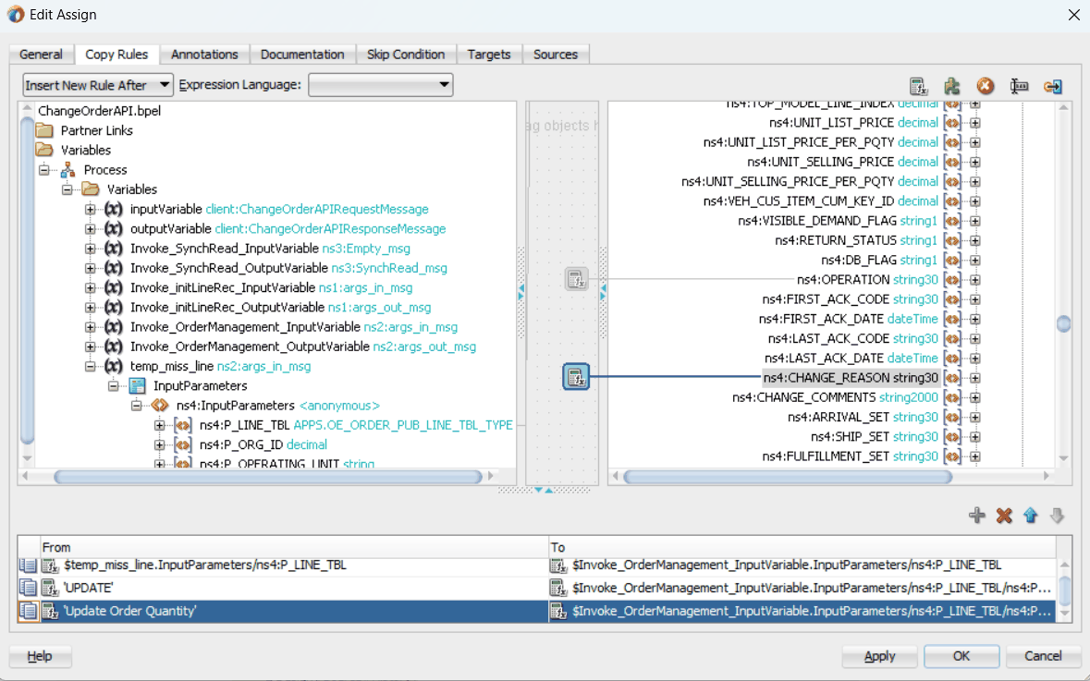The height and width of the screenshot is (681, 1090).
Task: Confirm with the OK button
Action: (x=961, y=656)
